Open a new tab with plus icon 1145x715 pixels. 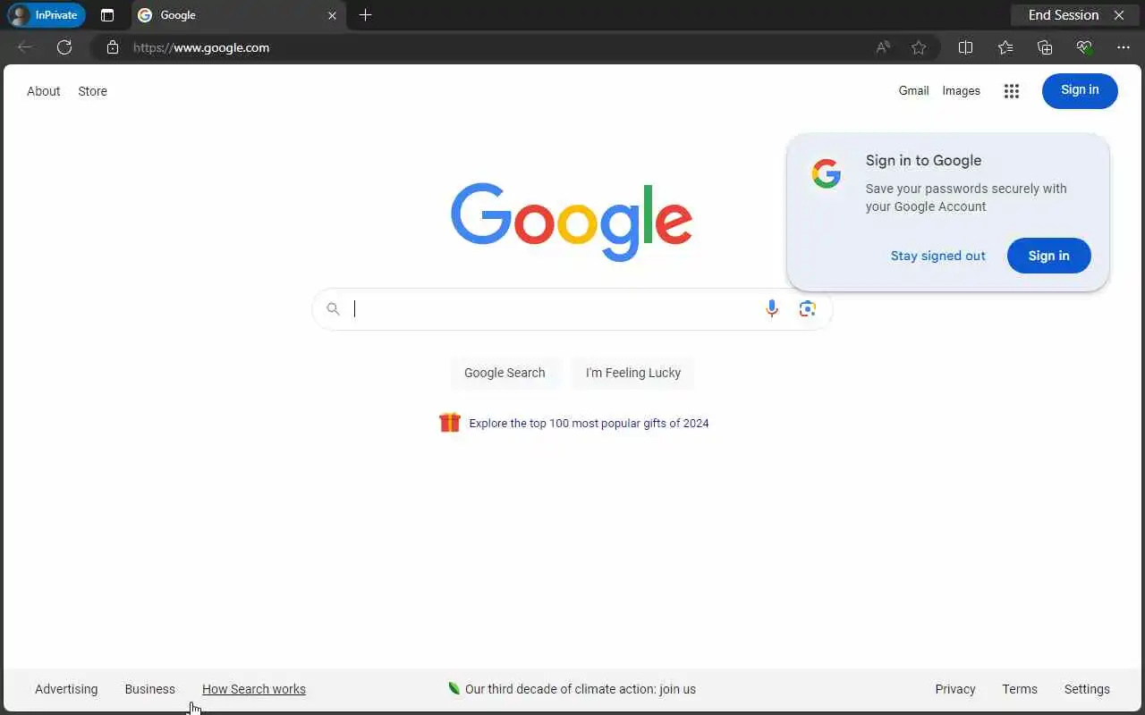365,15
